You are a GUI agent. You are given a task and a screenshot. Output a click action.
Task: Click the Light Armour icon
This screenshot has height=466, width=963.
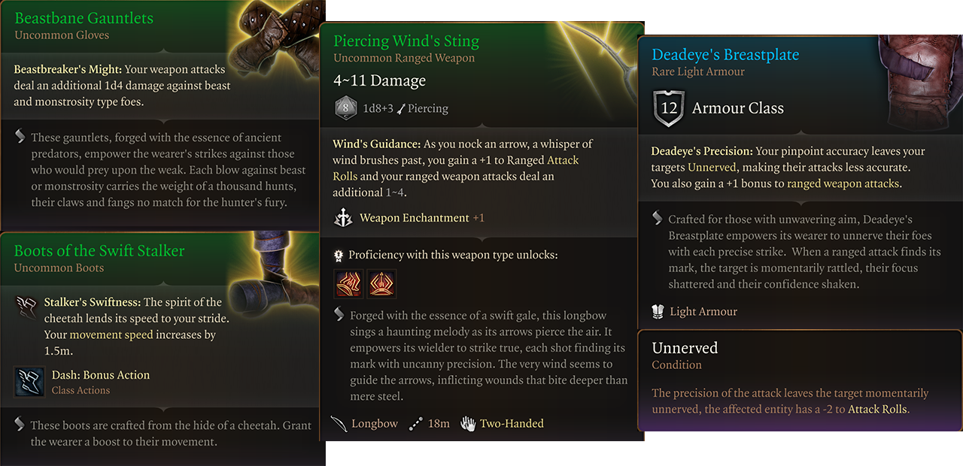658,311
